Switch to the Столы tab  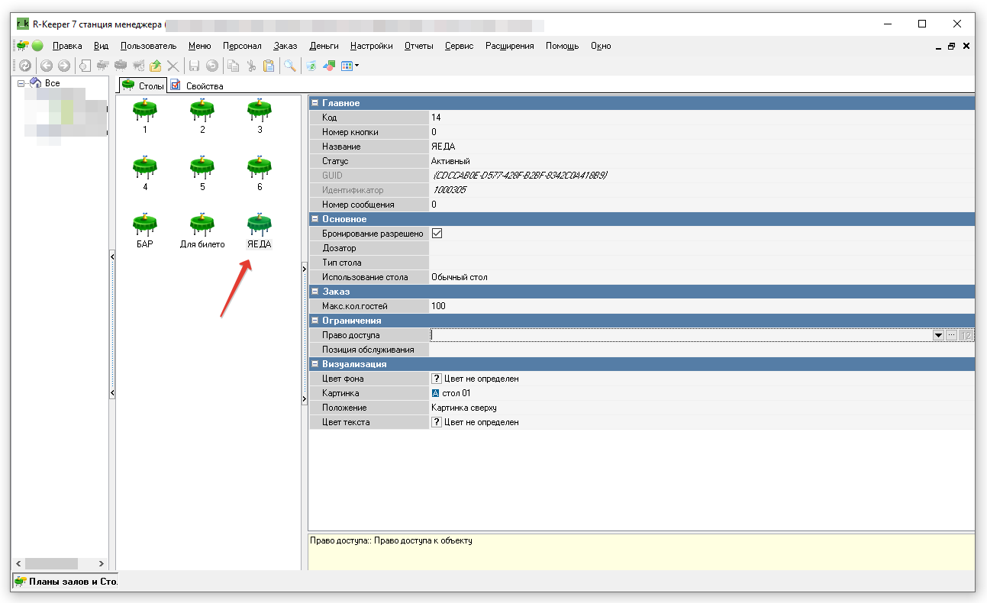pos(144,85)
